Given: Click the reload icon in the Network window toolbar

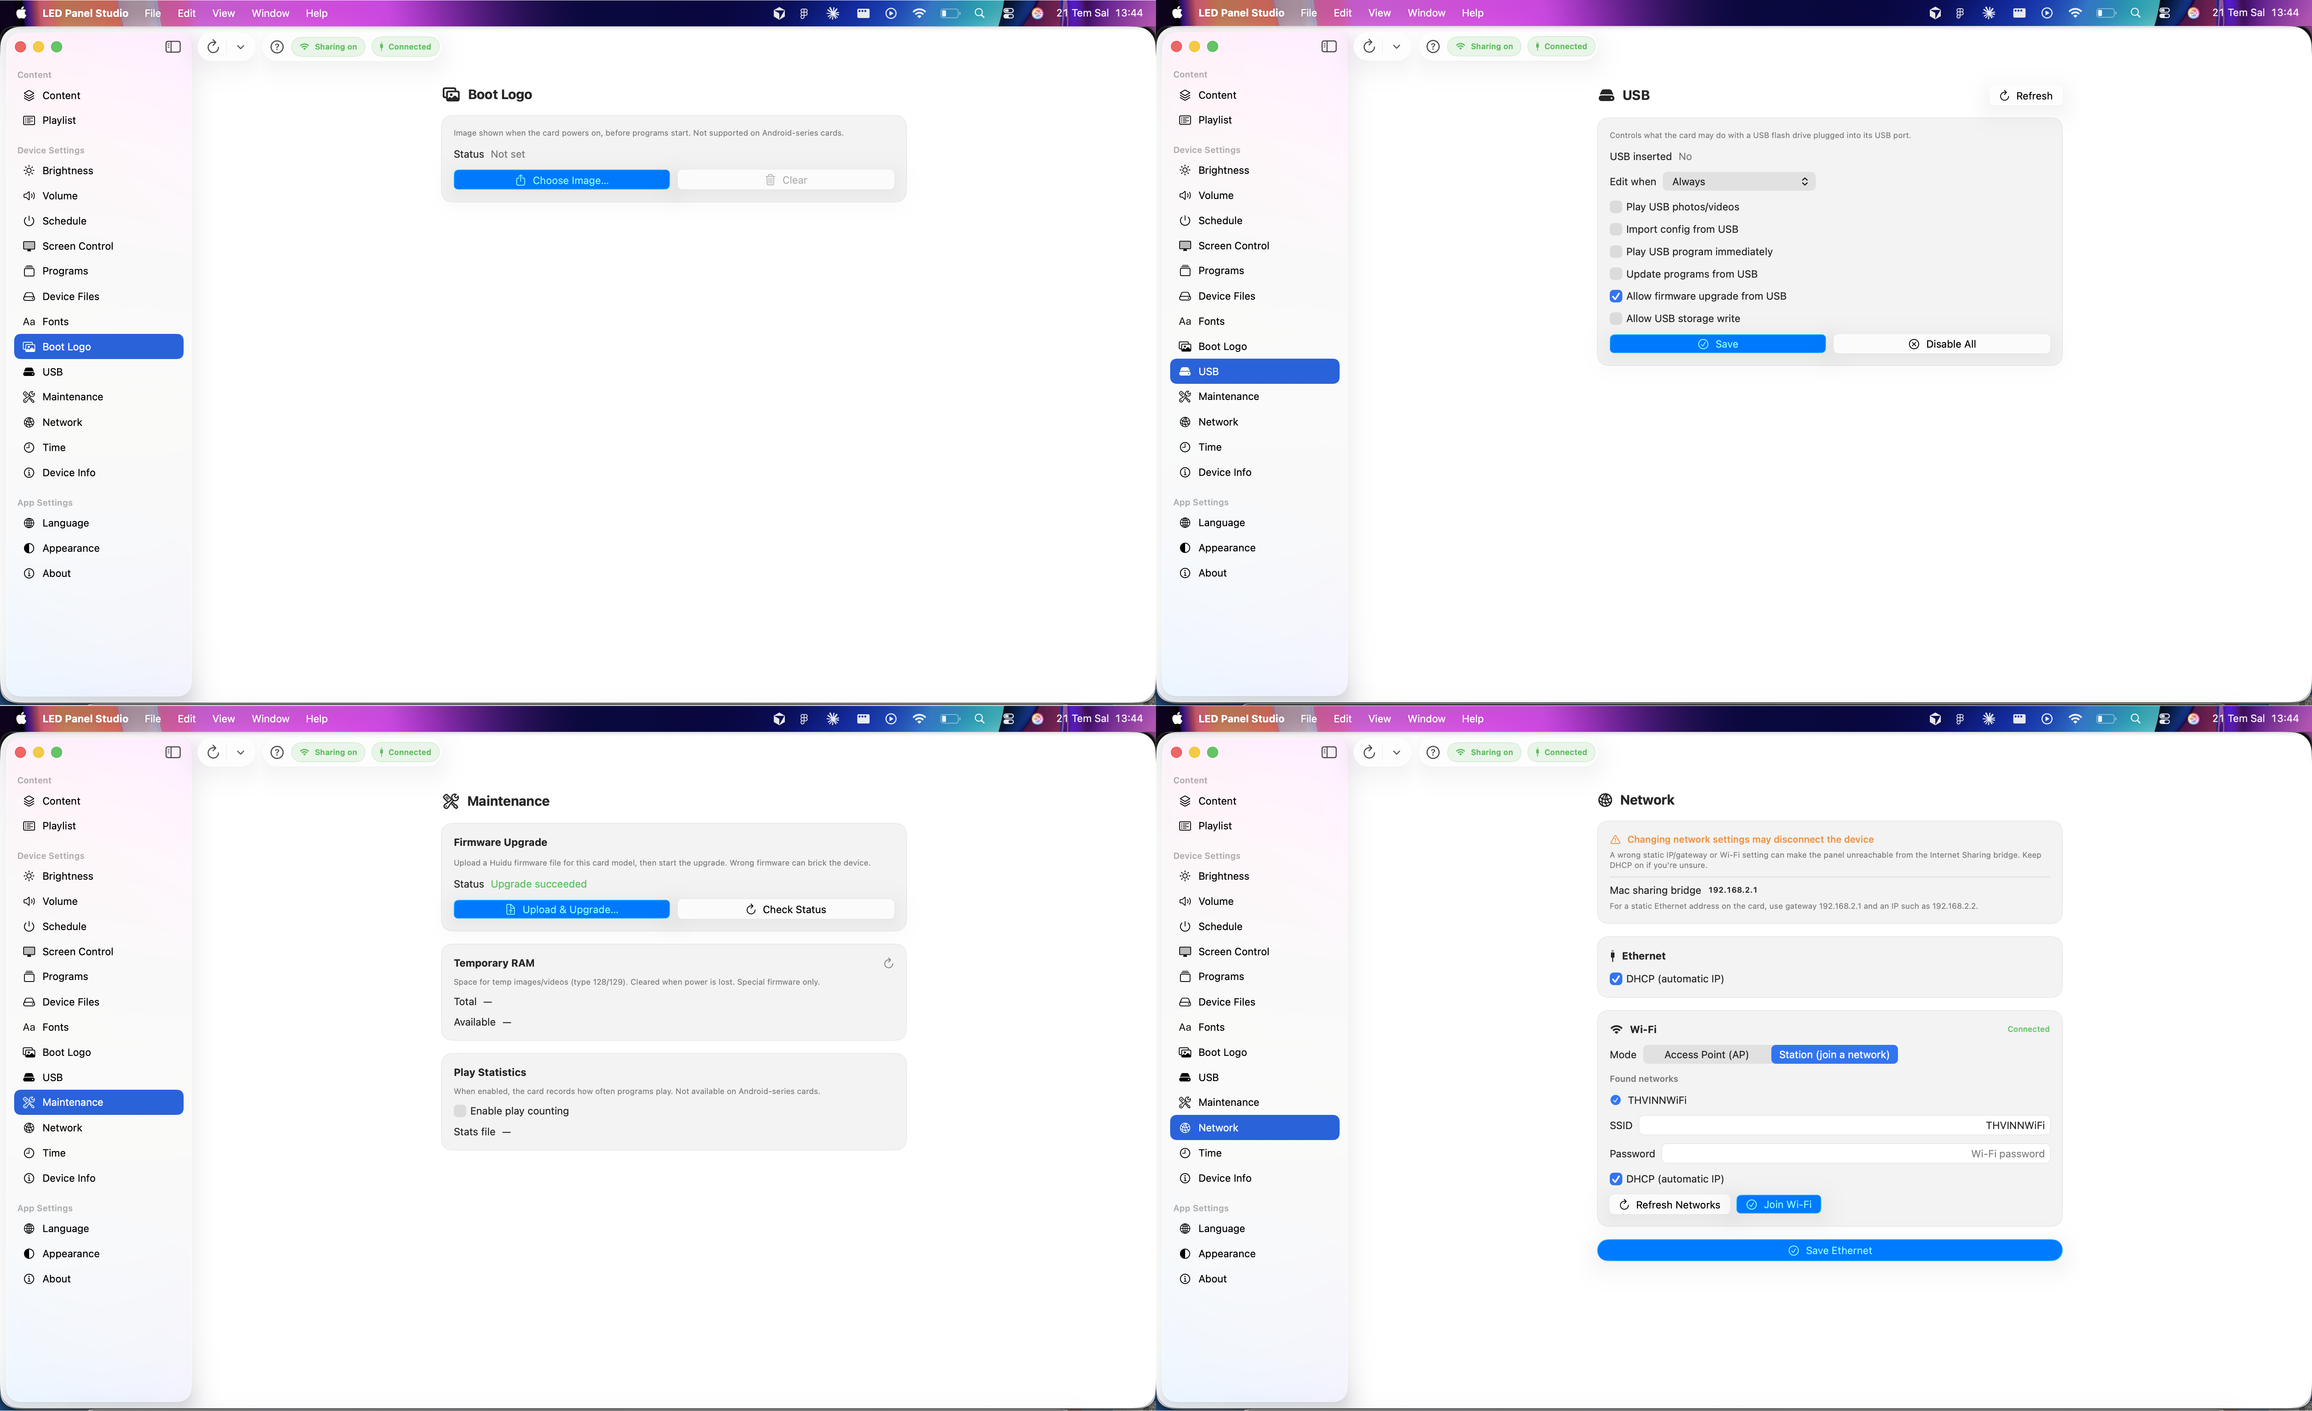Looking at the screenshot, I should click(1369, 752).
